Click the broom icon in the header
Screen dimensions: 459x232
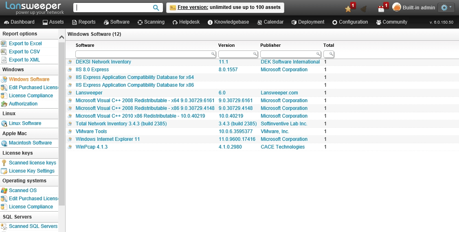point(364,9)
